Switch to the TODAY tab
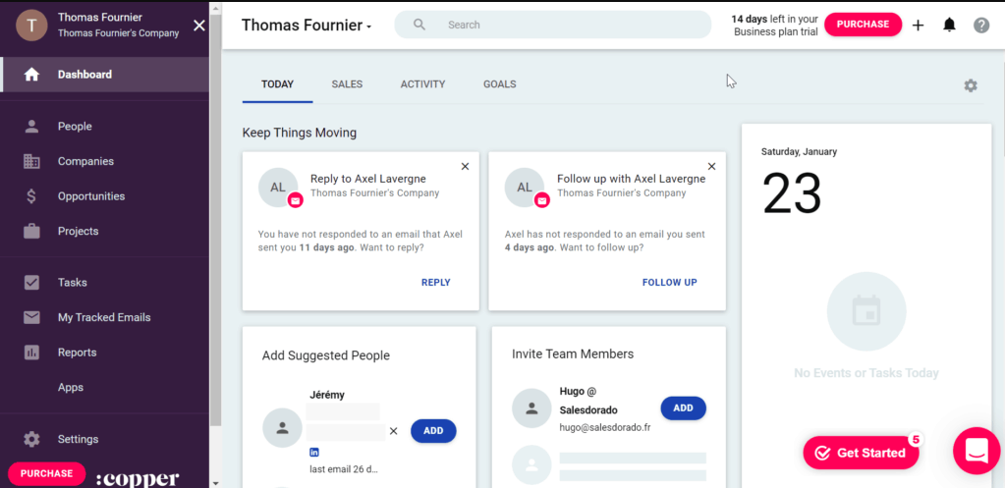Image resolution: width=1005 pixels, height=488 pixels. pos(277,83)
